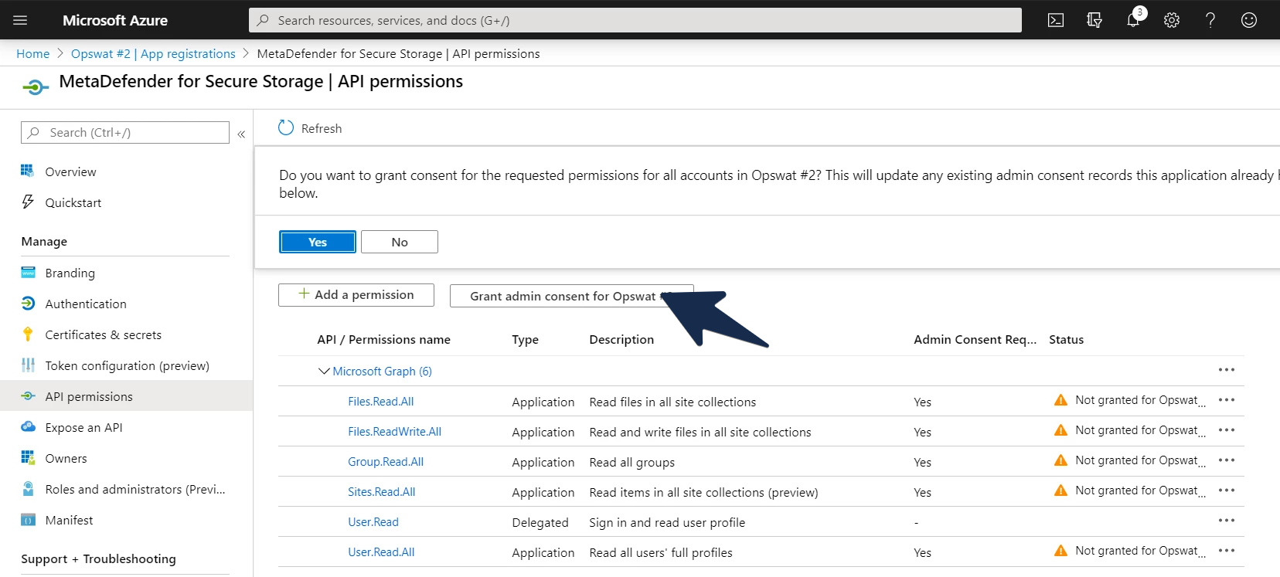The image size is (1280, 577).
Task: Click the Refresh icon
Action: (x=286, y=128)
